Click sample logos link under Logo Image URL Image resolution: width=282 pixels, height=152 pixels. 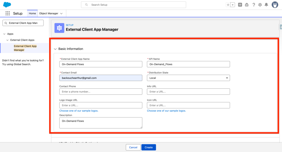[x=79, y=111]
